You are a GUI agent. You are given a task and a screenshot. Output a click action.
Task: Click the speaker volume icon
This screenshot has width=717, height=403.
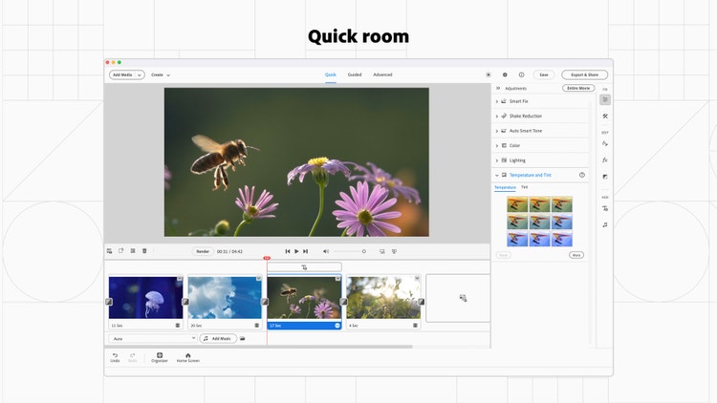326,251
